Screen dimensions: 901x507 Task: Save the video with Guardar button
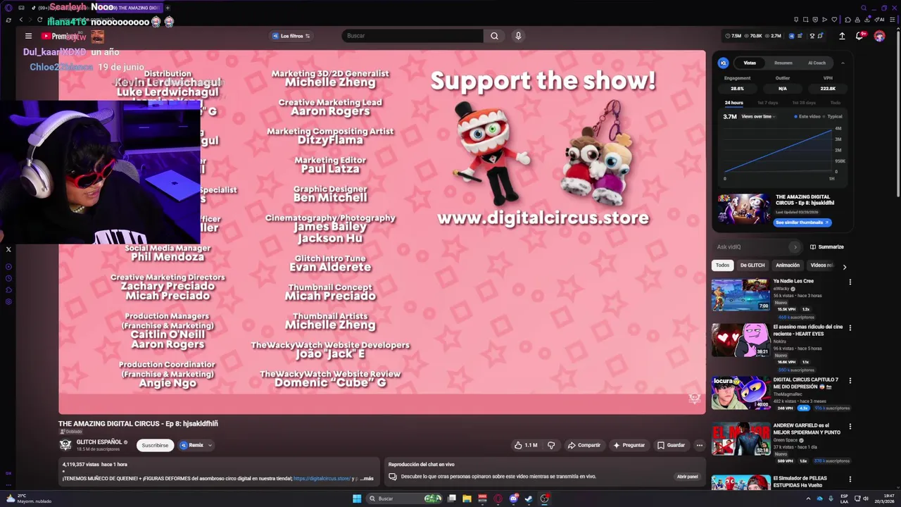671,445
